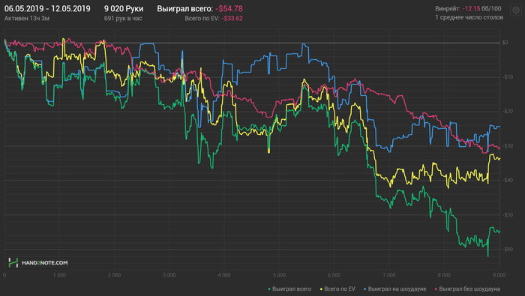The image size is (525, 296).
Task: Click the 'Выиграл всего:' label
Action: 184,9
